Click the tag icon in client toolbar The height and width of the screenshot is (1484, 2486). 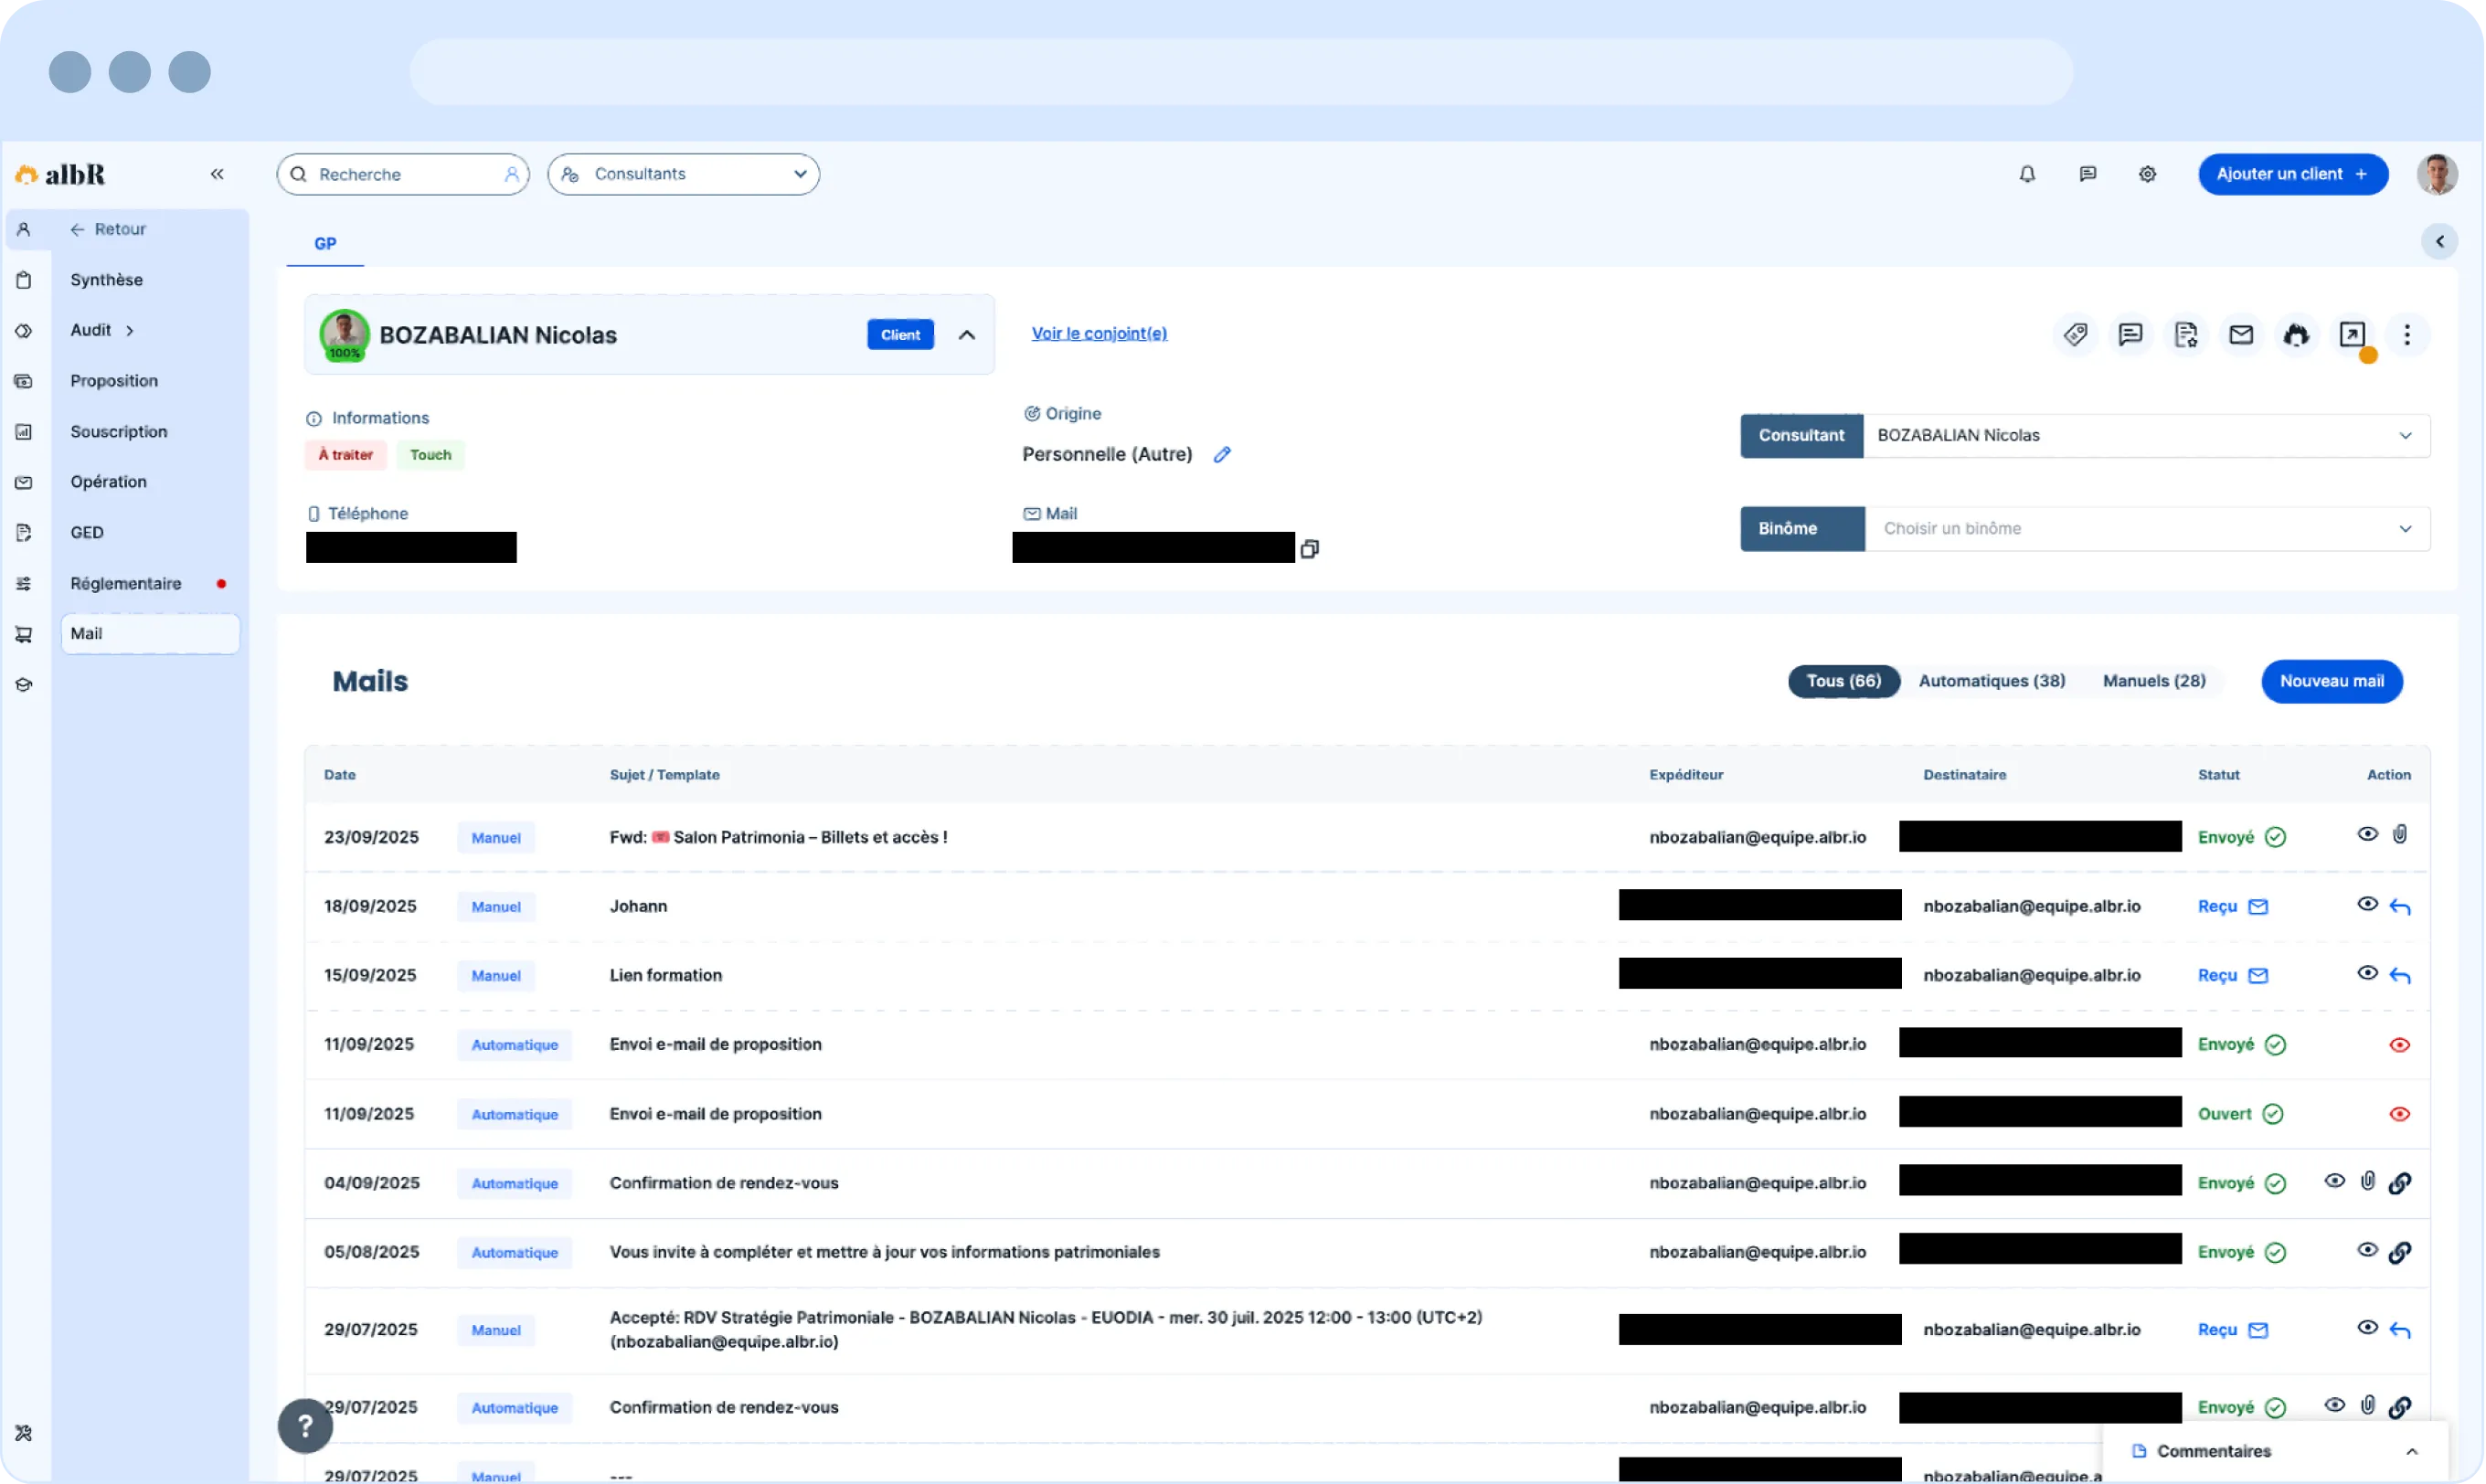(x=2075, y=334)
